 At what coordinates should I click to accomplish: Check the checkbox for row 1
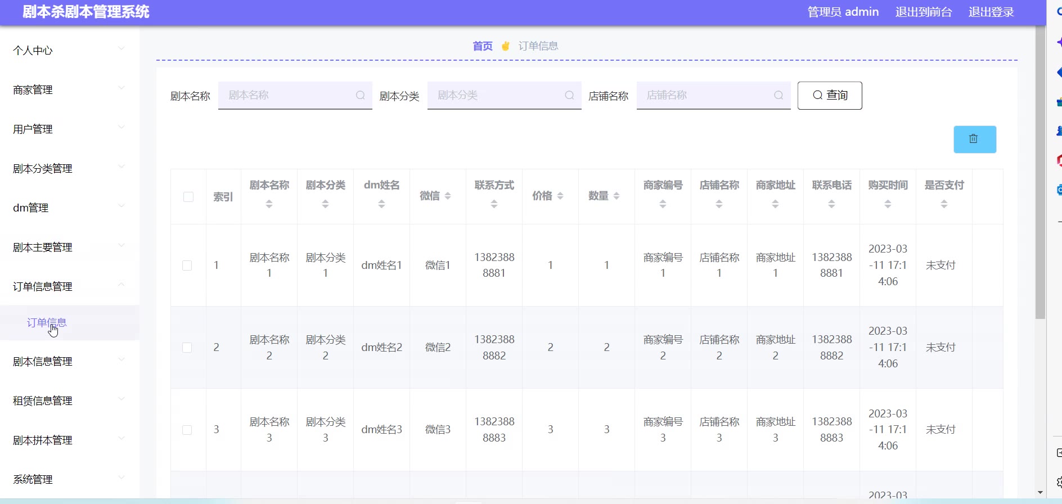click(187, 265)
